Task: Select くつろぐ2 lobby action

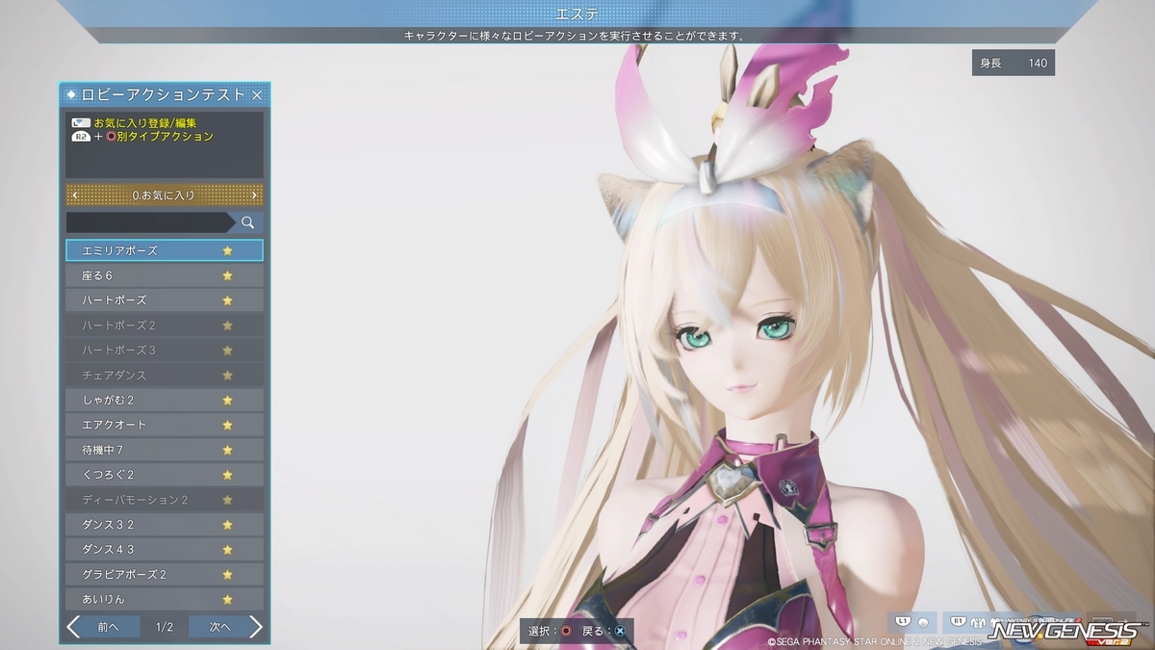Action: click(x=165, y=475)
